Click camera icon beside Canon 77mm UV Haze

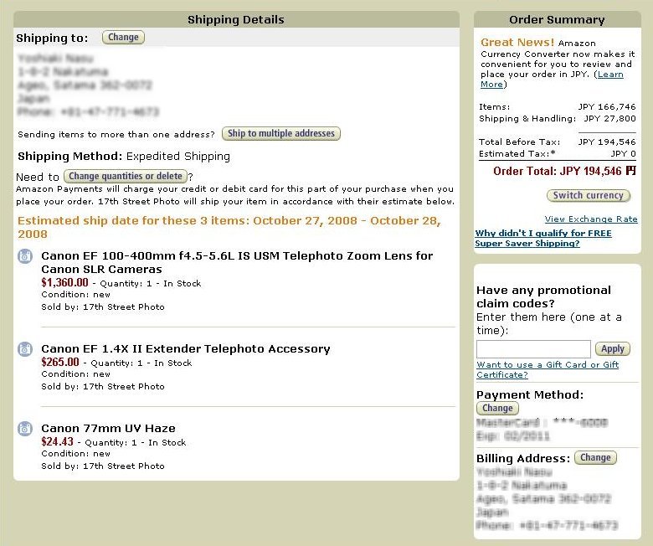25,429
